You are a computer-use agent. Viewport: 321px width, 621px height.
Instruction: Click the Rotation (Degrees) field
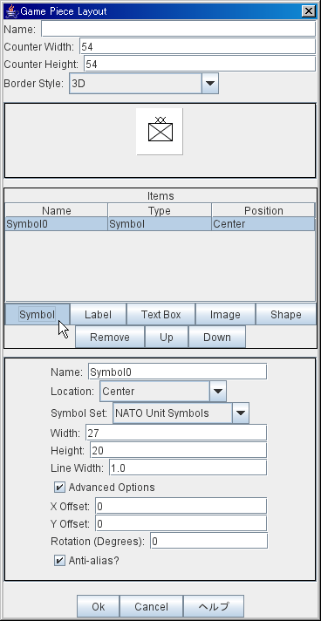click(208, 541)
